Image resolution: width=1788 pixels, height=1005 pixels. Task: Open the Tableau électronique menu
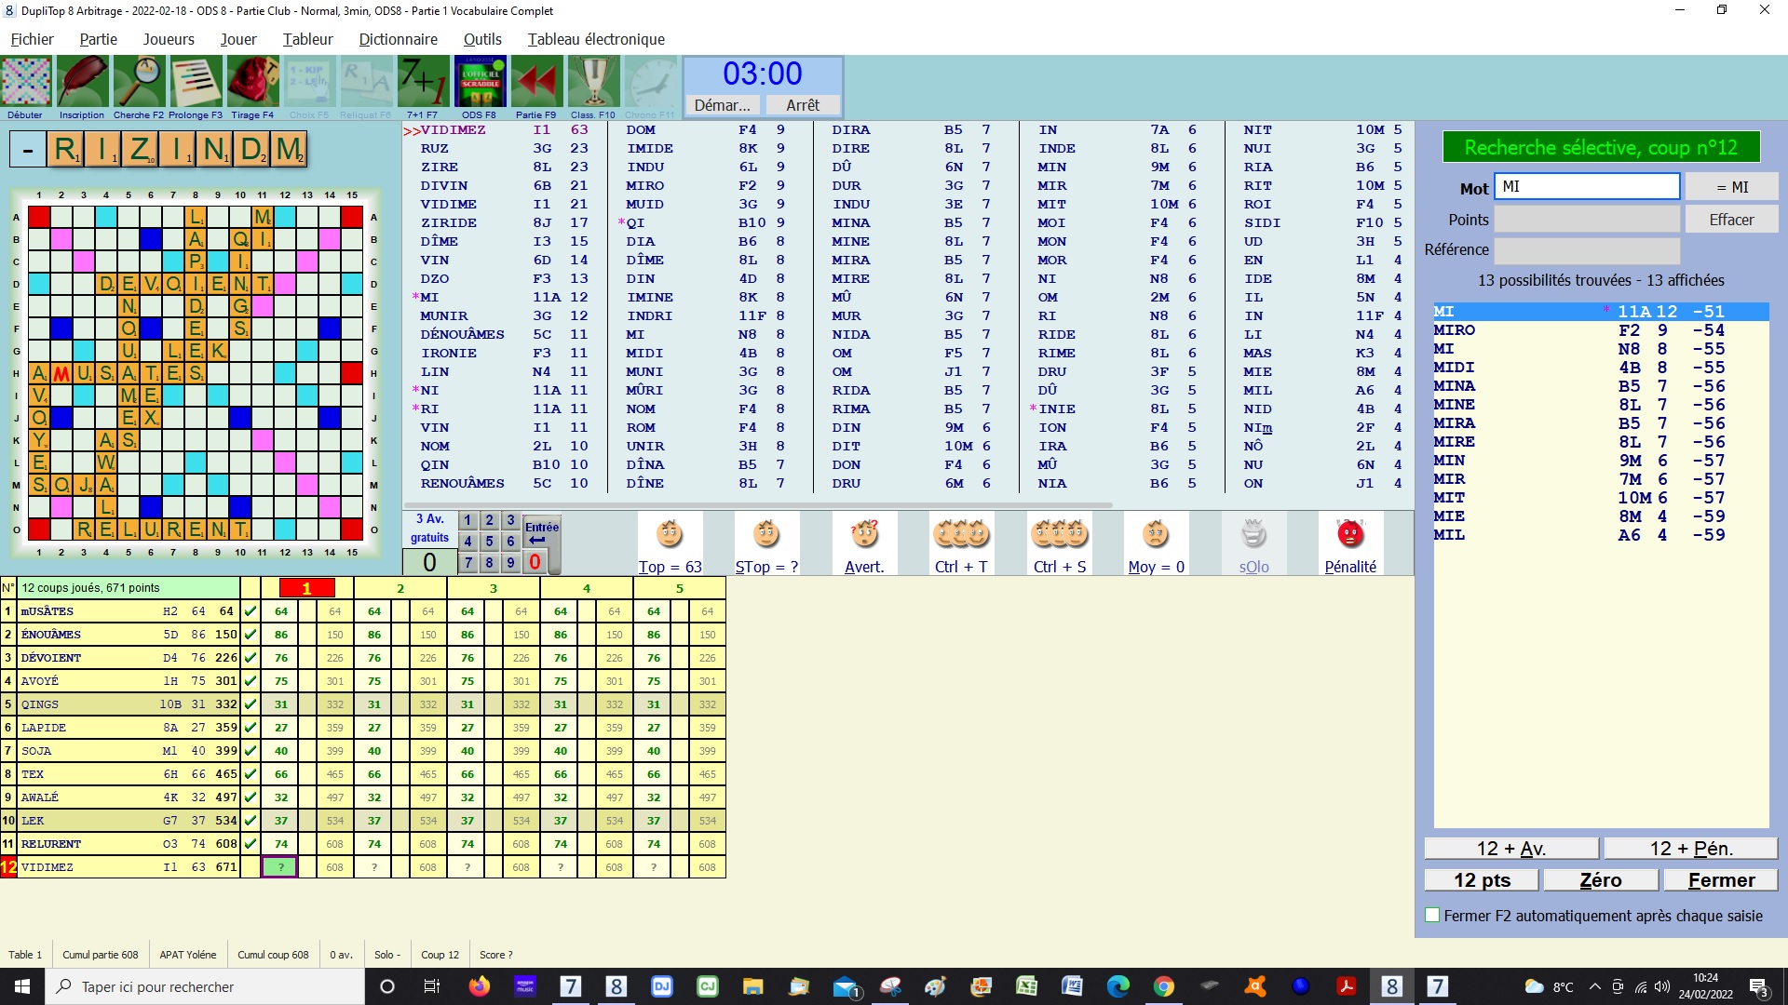[x=596, y=39]
